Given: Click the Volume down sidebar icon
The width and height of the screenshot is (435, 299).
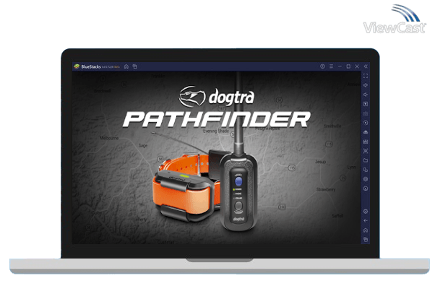Looking at the screenshot, I should coord(366,95).
